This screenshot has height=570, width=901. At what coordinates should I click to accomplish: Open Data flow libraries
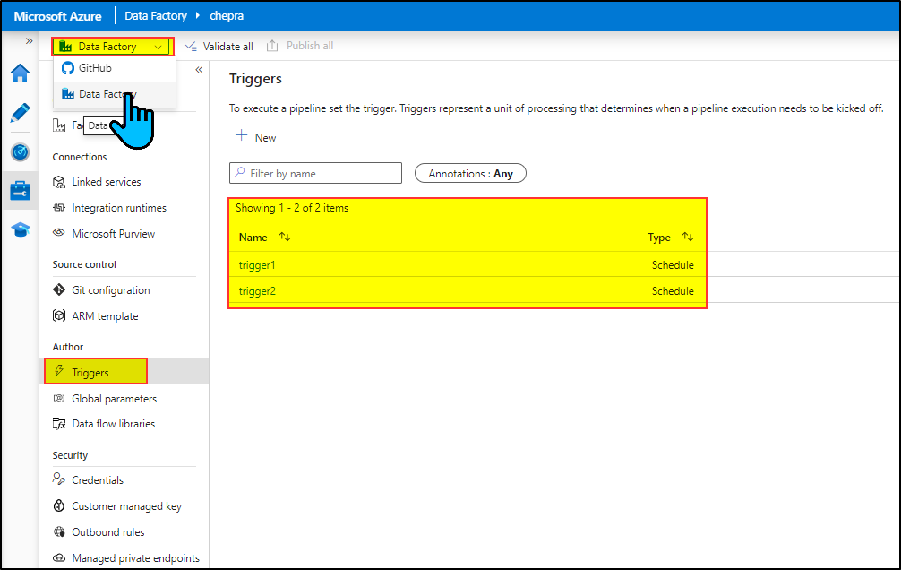pyautogui.click(x=113, y=424)
